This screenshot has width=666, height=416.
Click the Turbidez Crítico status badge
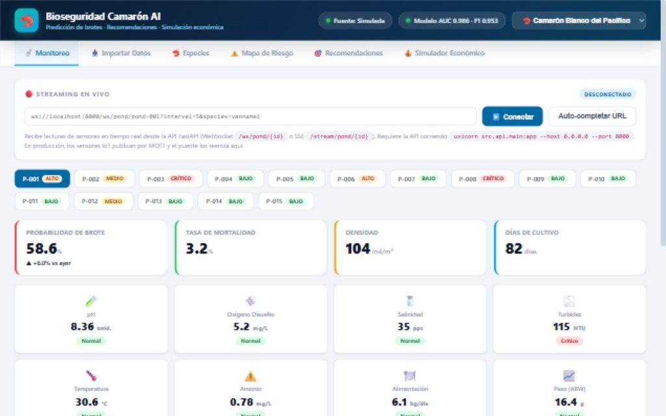click(x=569, y=341)
